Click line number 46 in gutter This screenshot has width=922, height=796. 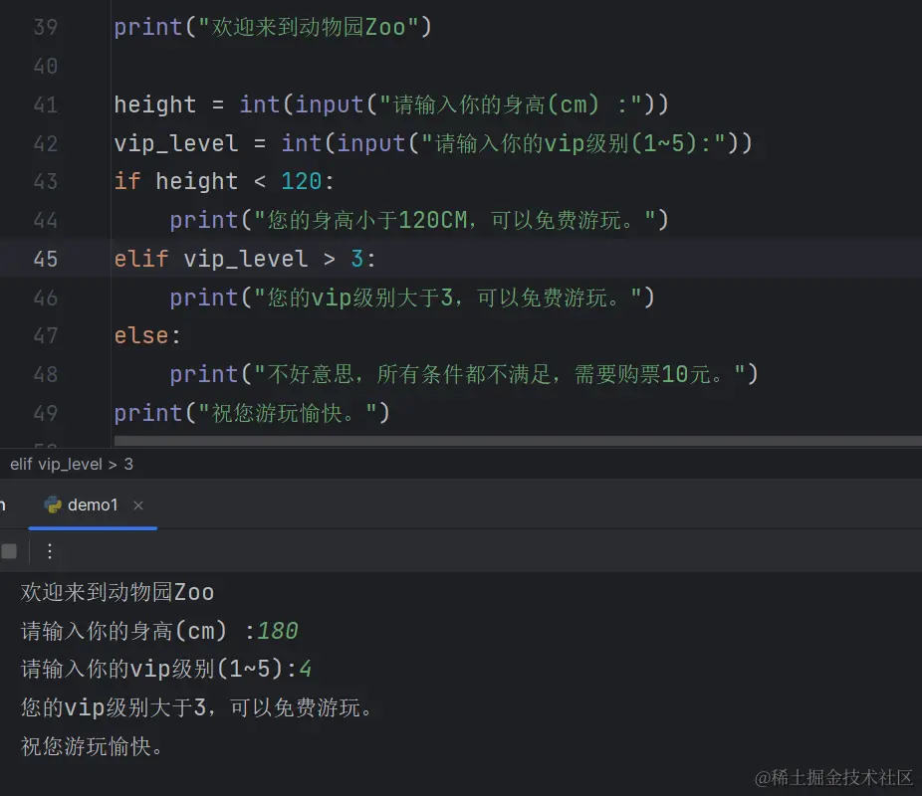[x=45, y=298]
